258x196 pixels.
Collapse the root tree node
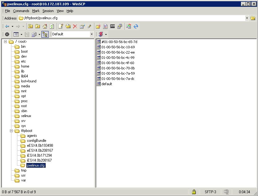pyautogui.click(x=6, y=42)
